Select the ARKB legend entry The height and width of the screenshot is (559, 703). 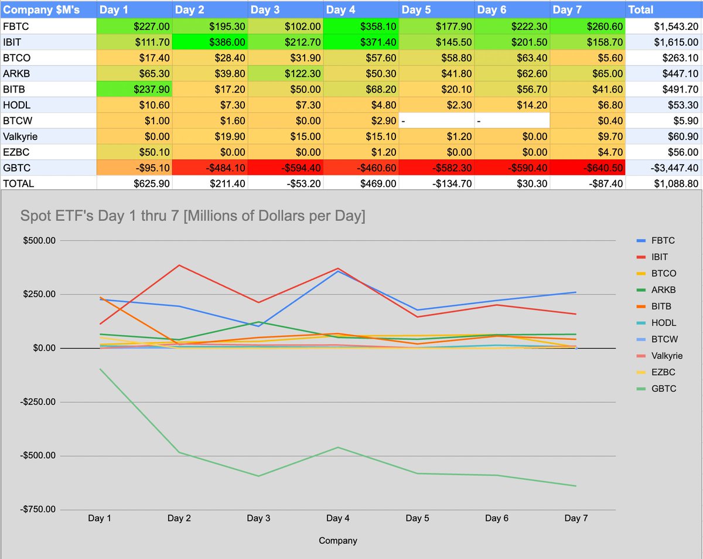666,289
